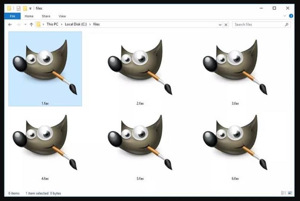Click the 5.fax file name label
The width and height of the screenshot is (300, 201).
pos(140,178)
